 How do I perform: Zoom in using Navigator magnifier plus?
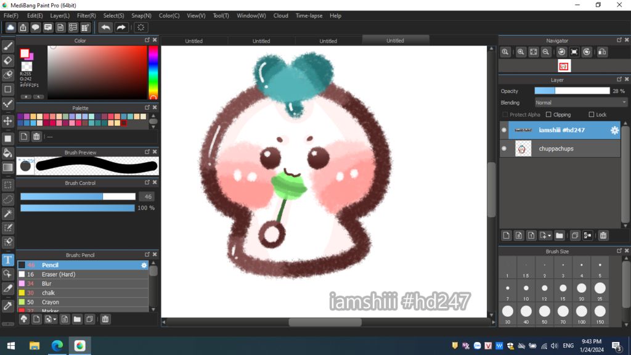[521, 52]
